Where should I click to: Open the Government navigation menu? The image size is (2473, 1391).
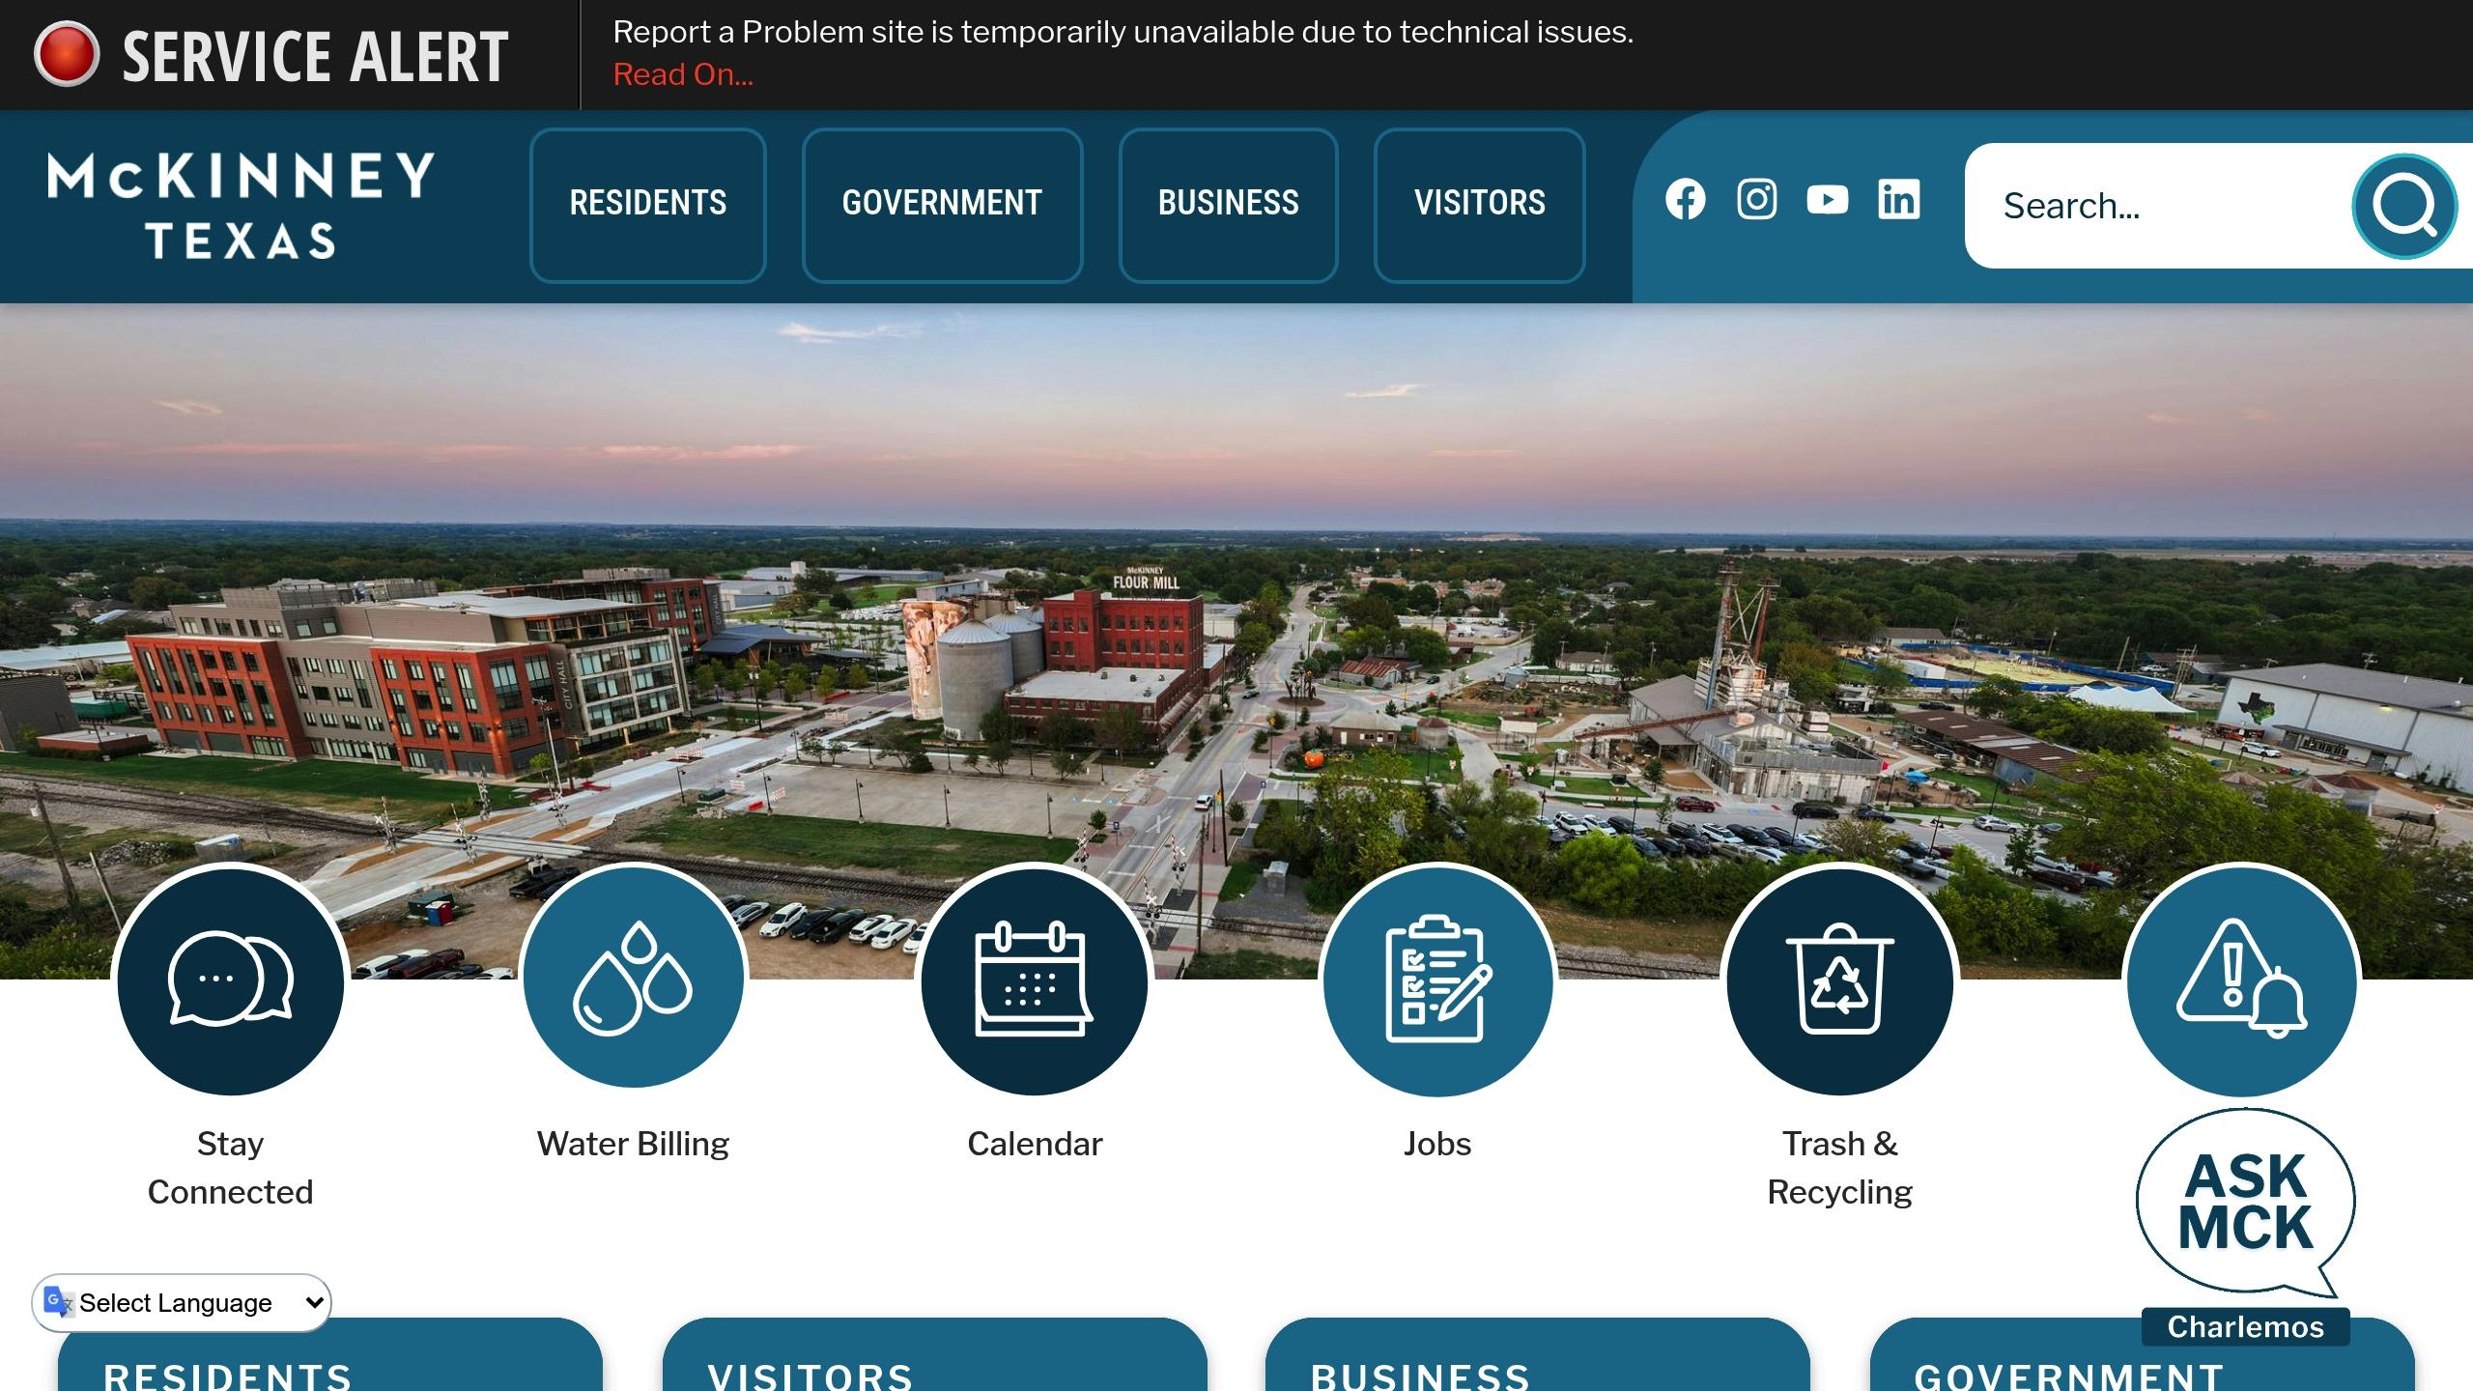pos(942,204)
